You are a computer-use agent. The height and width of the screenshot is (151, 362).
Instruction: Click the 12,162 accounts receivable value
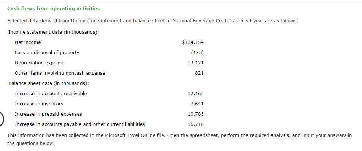click(196, 94)
